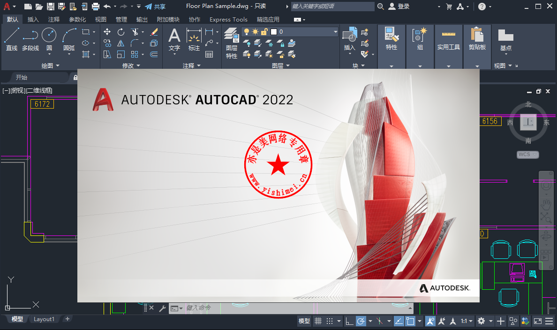Toggle ortho mode in status bar

coord(350,321)
